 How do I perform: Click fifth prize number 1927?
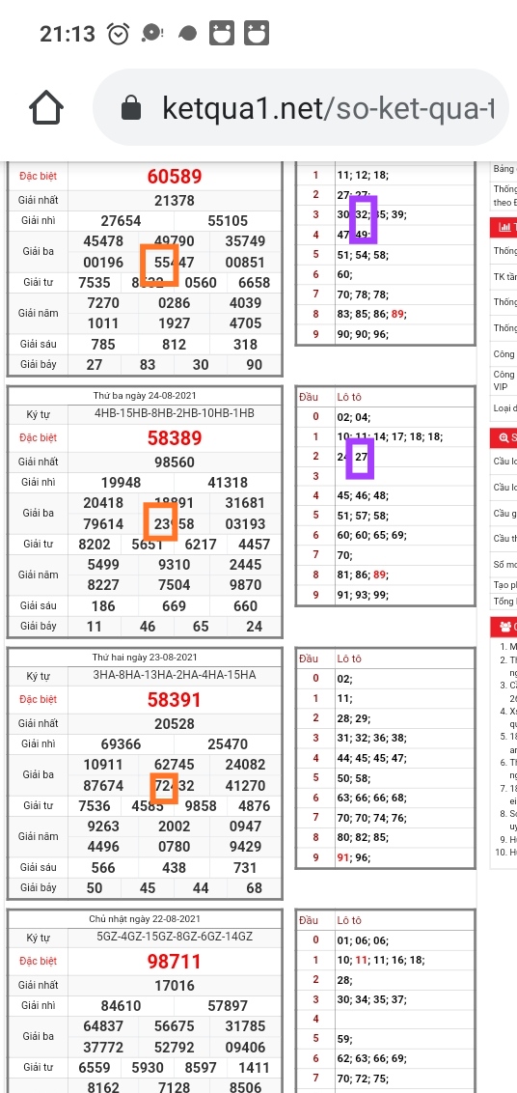point(175,323)
